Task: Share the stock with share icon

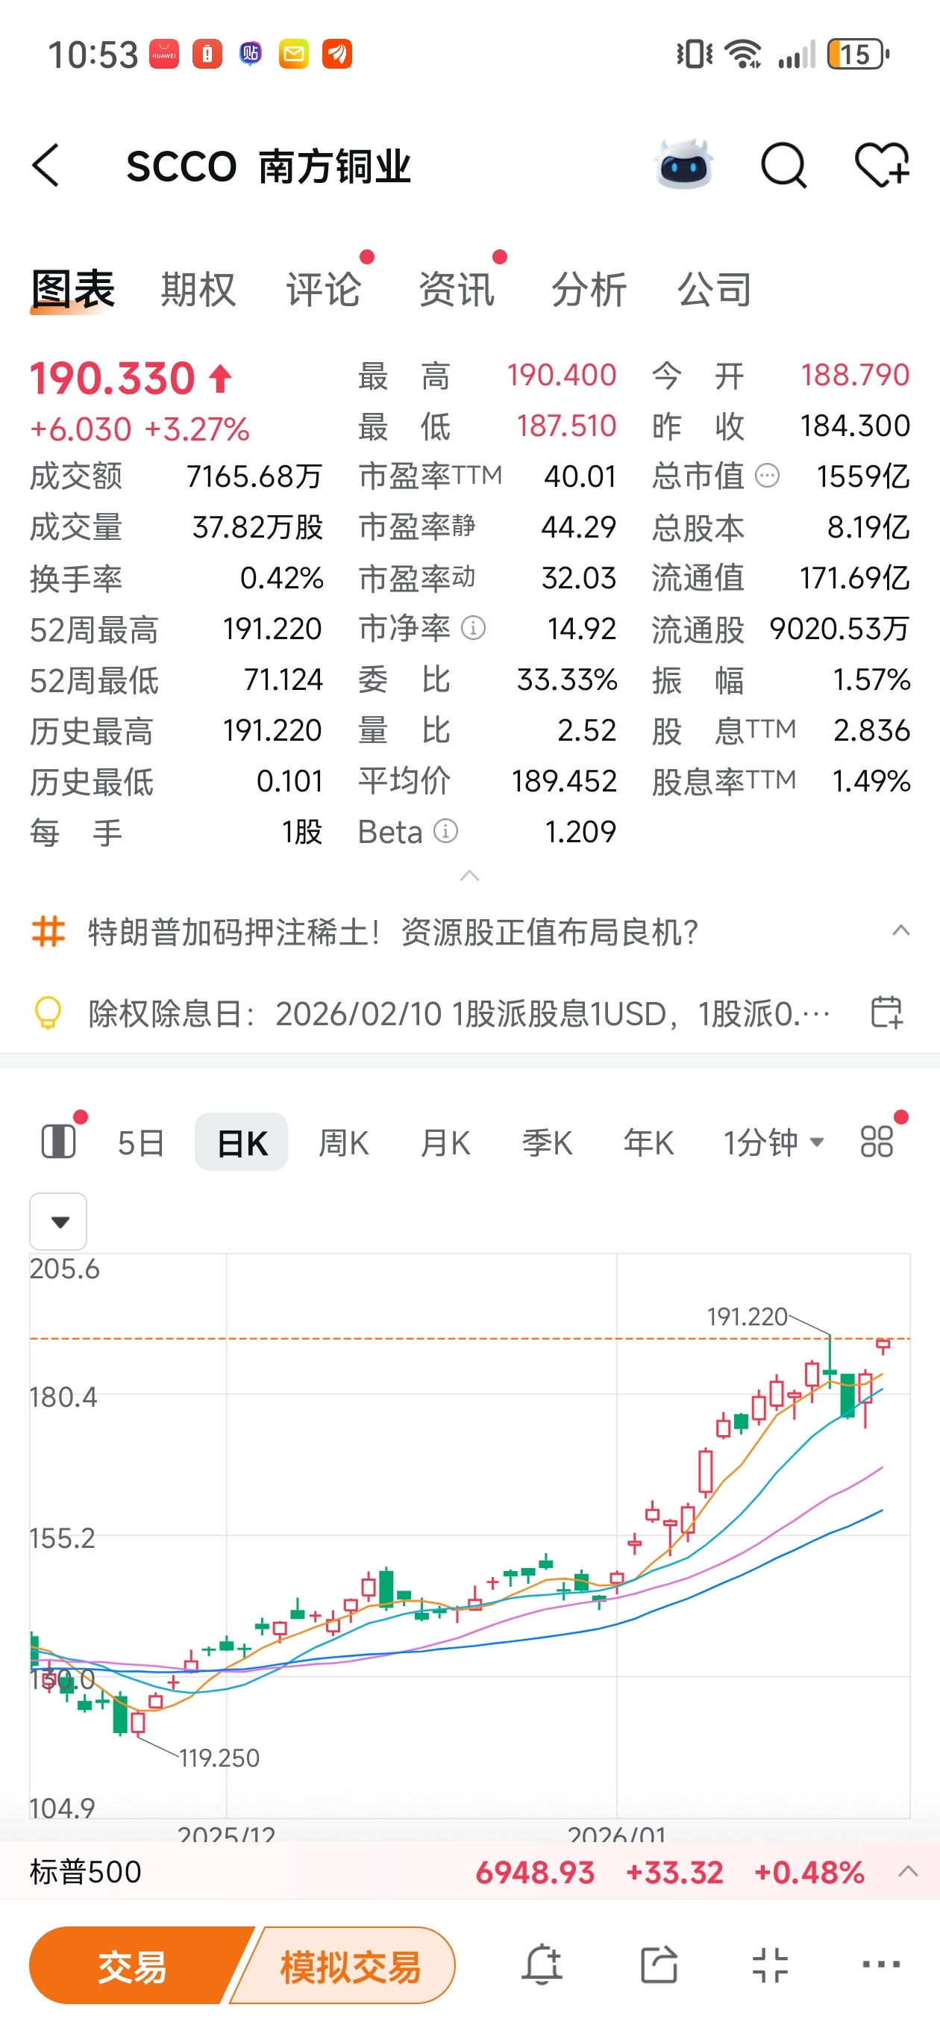Action: [x=659, y=1963]
